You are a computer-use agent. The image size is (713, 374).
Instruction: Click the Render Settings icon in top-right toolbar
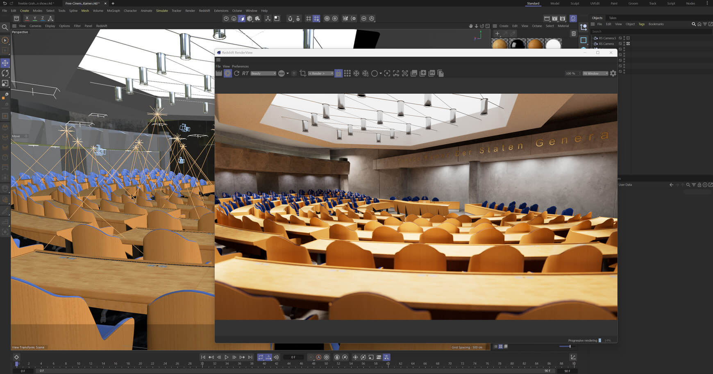563,18
